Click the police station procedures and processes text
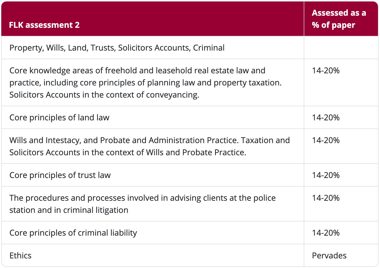380x268 pixels. pyautogui.click(x=142, y=198)
